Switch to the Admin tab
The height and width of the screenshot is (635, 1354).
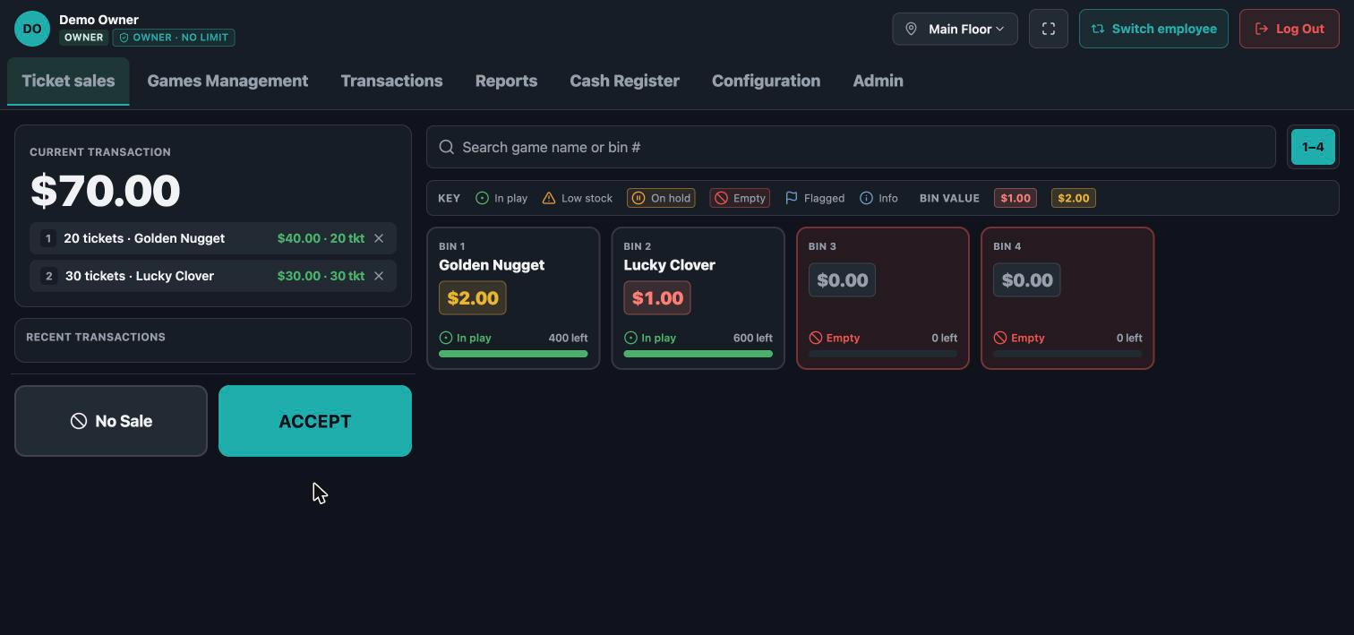pyautogui.click(x=878, y=81)
